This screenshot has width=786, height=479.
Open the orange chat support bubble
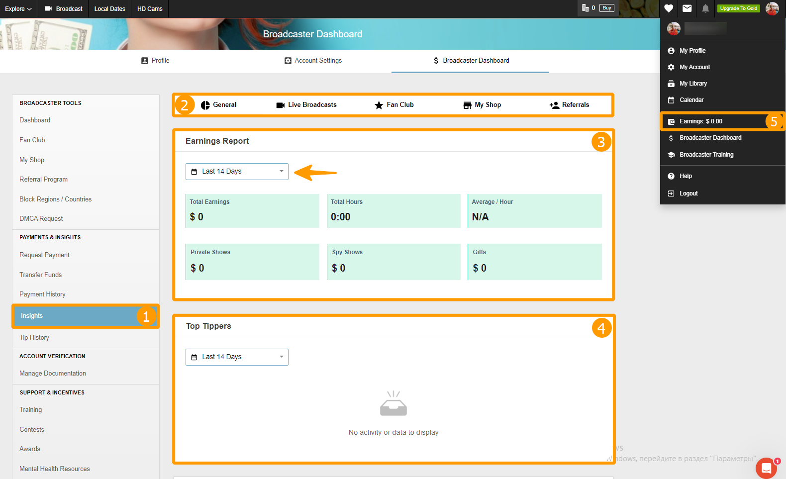pyautogui.click(x=766, y=468)
